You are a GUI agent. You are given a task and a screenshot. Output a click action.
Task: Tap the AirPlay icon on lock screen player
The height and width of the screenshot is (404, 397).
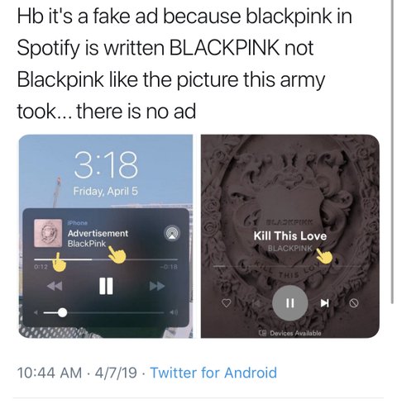pos(172,234)
